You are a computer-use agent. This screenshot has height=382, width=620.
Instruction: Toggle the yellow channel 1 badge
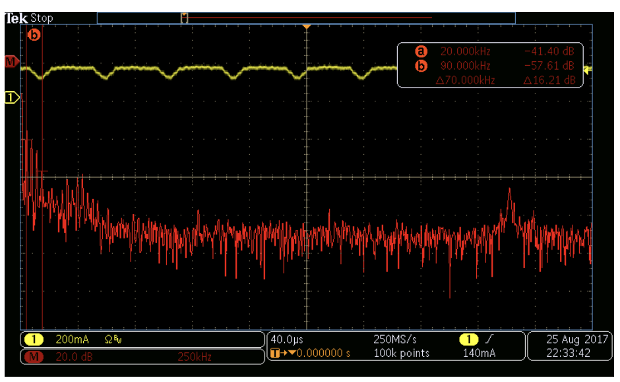34,340
